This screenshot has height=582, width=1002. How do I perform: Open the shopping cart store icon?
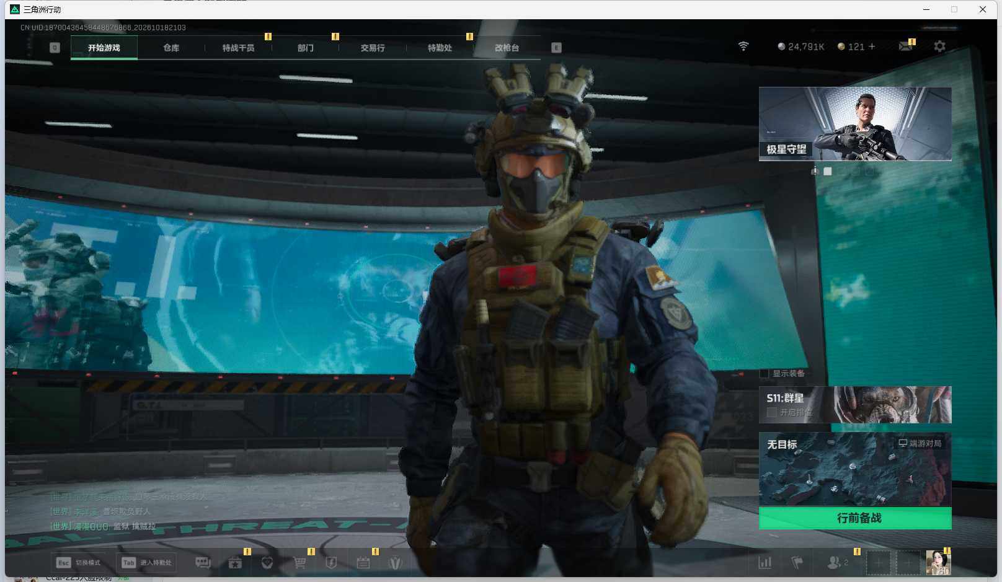point(299,563)
